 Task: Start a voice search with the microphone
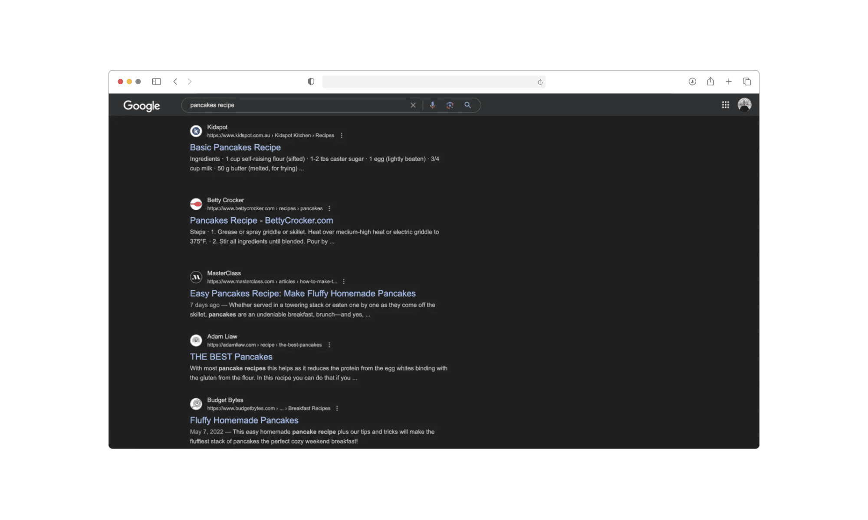433,105
